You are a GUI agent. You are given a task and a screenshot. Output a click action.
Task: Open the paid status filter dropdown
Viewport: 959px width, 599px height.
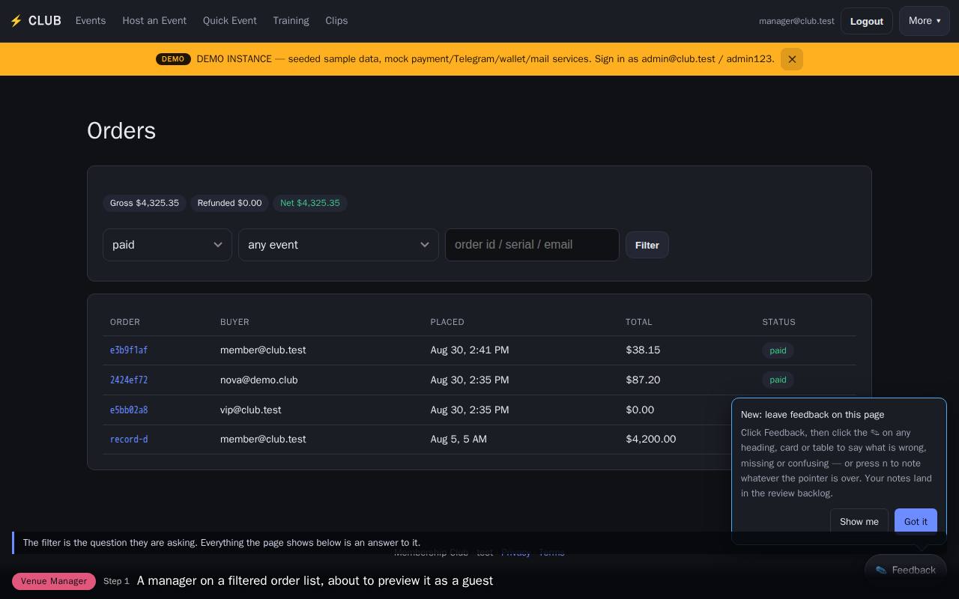point(167,245)
